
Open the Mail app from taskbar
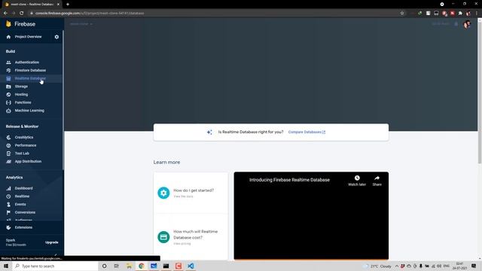[x=154, y=266]
